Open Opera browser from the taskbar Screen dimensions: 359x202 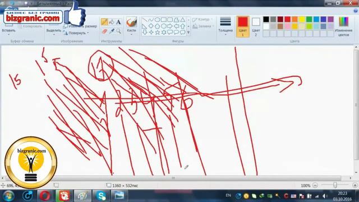(x=45, y=196)
